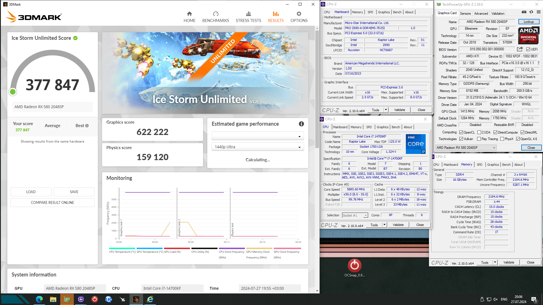Click the LOAD button in 3DMark

[31, 192]
